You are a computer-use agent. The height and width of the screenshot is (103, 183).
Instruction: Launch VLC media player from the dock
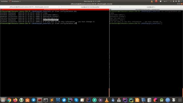(107, 100)
